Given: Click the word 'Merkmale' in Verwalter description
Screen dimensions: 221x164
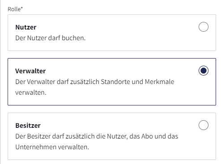Looking at the screenshot, I should [159, 82].
